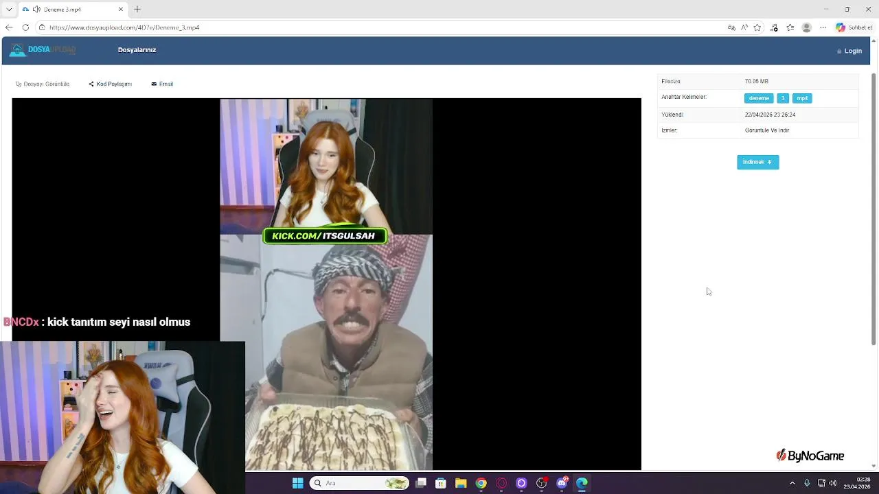Open Google Chrome from the taskbar
Screen dimensions: 879x494
pos(481,483)
